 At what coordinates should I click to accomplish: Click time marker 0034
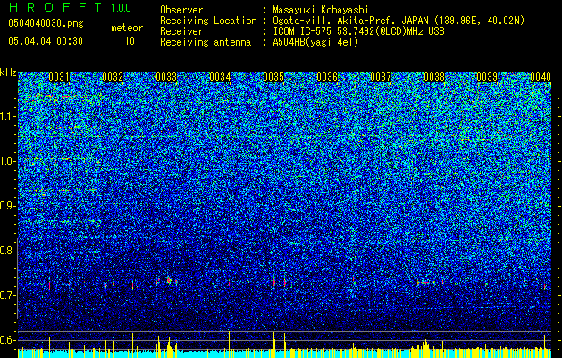pyautogui.click(x=220, y=77)
